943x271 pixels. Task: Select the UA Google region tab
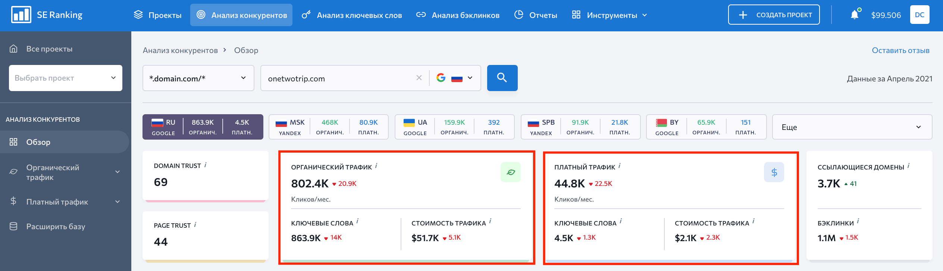pos(455,127)
